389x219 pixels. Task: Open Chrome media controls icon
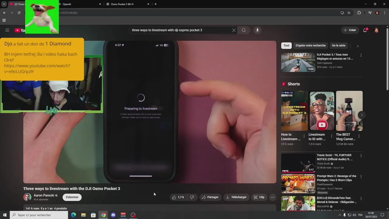coord(370,13)
